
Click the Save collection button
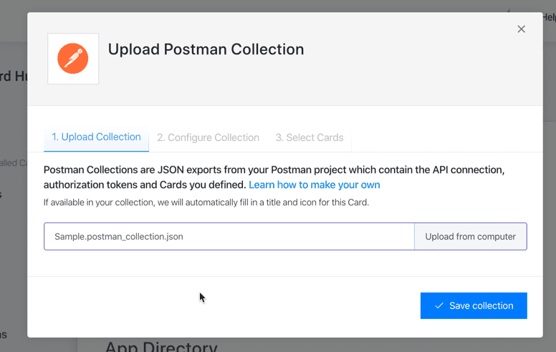coord(474,305)
